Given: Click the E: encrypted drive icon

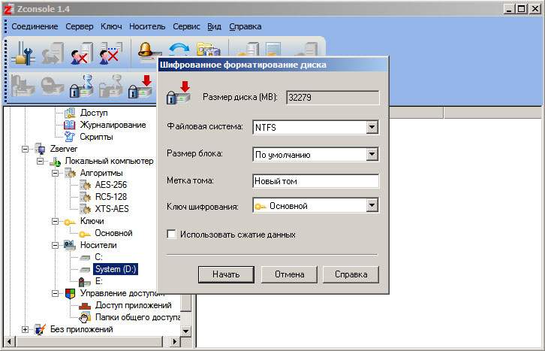Looking at the screenshot, I should (x=85, y=281).
